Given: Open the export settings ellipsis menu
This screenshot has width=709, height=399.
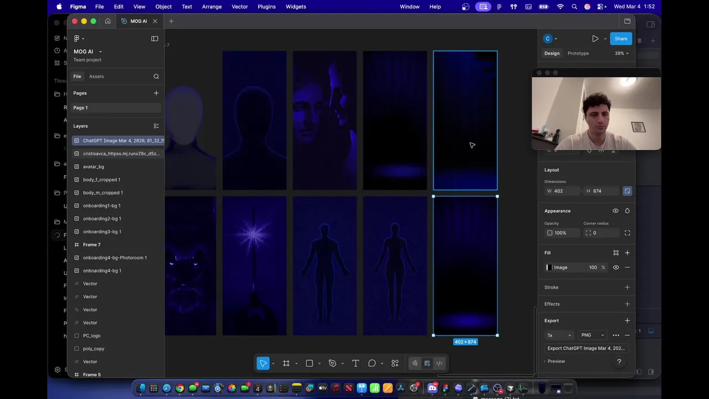Looking at the screenshot, I should click(x=616, y=335).
